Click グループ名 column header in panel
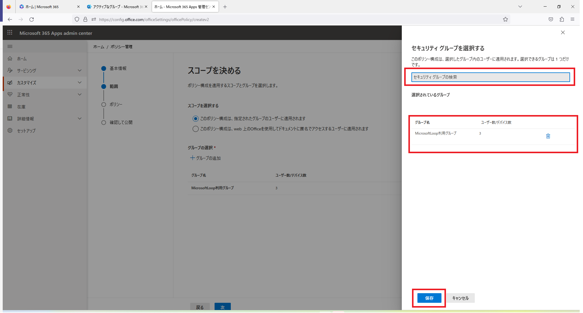The height and width of the screenshot is (313, 583). 422,123
